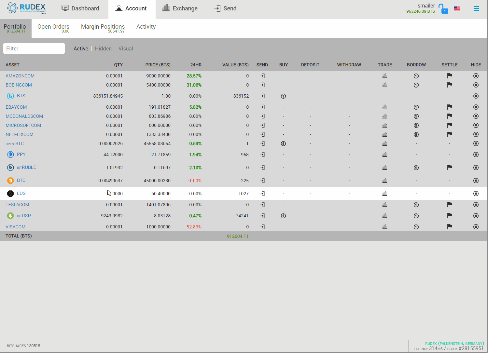
Task: Click the send icon in PPY row
Action: (263, 155)
